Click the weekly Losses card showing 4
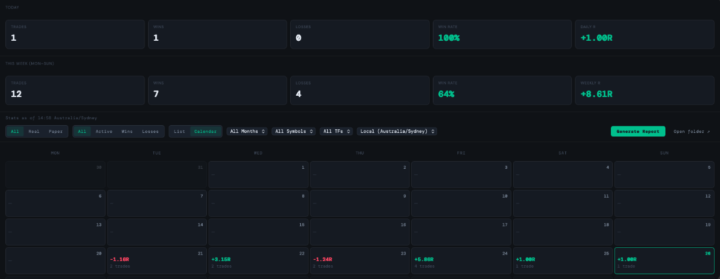 (360, 90)
